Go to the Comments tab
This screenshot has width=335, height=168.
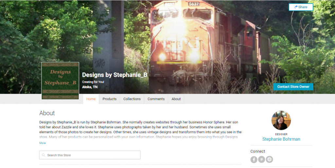point(156,99)
